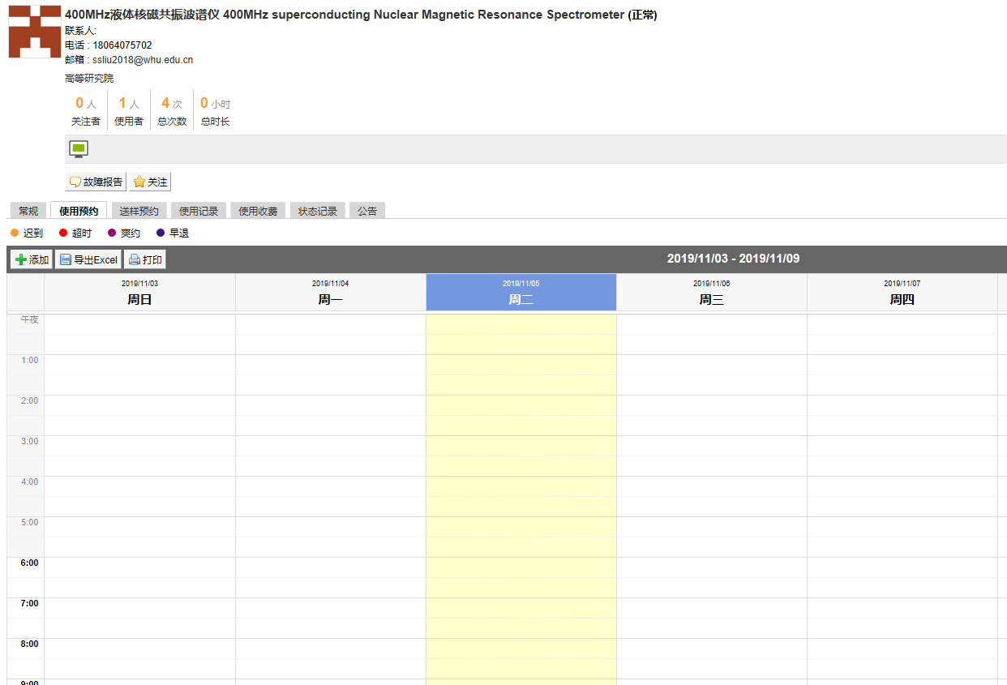The height and width of the screenshot is (685, 1007).
Task: Open the 故障报告 fault report button
Action: click(96, 182)
